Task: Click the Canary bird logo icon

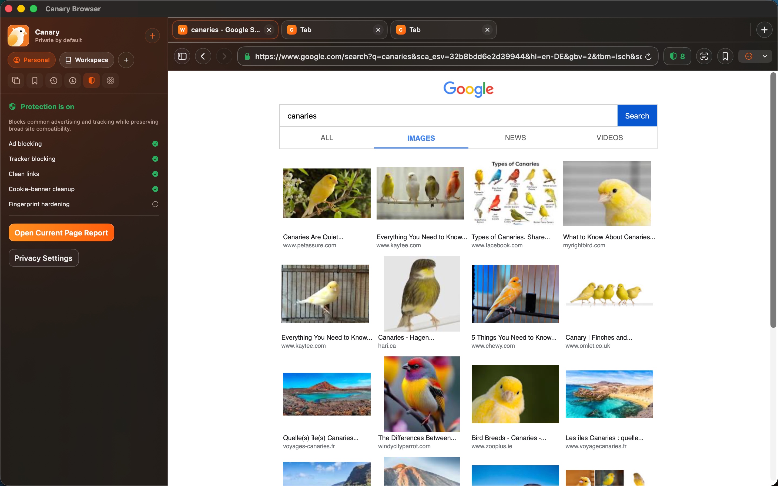Action: tap(18, 36)
